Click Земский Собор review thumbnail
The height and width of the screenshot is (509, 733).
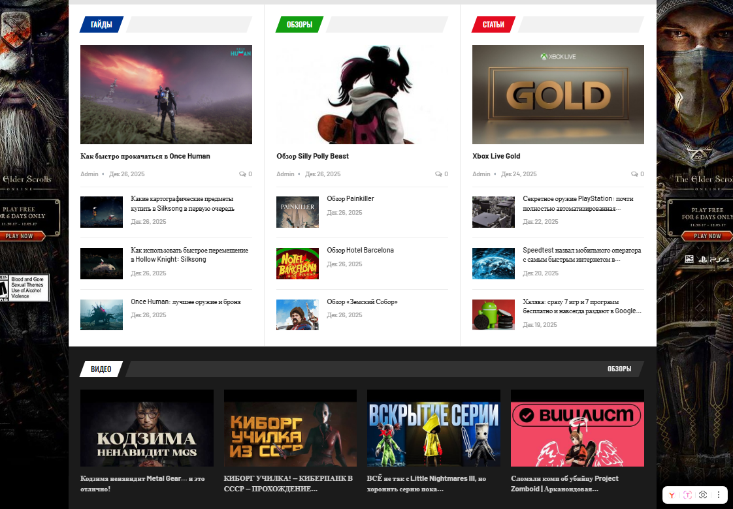tap(297, 315)
